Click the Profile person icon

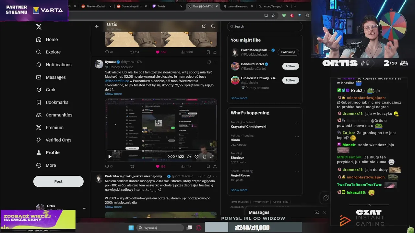(x=39, y=152)
